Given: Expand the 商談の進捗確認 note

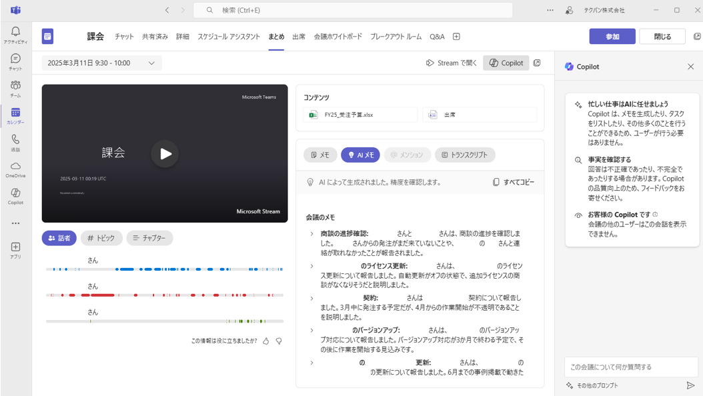Looking at the screenshot, I should pyautogui.click(x=311, y=233).
